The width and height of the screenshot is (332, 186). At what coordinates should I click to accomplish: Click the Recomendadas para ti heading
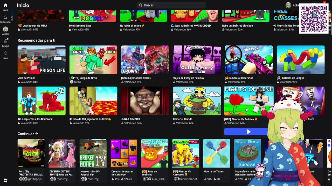(36, 40)
